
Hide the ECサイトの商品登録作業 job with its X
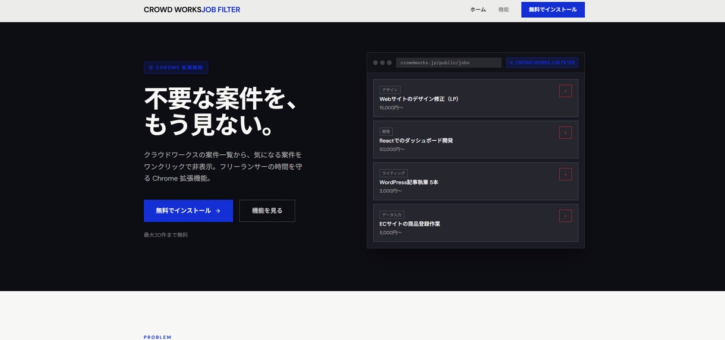(565, 216)
